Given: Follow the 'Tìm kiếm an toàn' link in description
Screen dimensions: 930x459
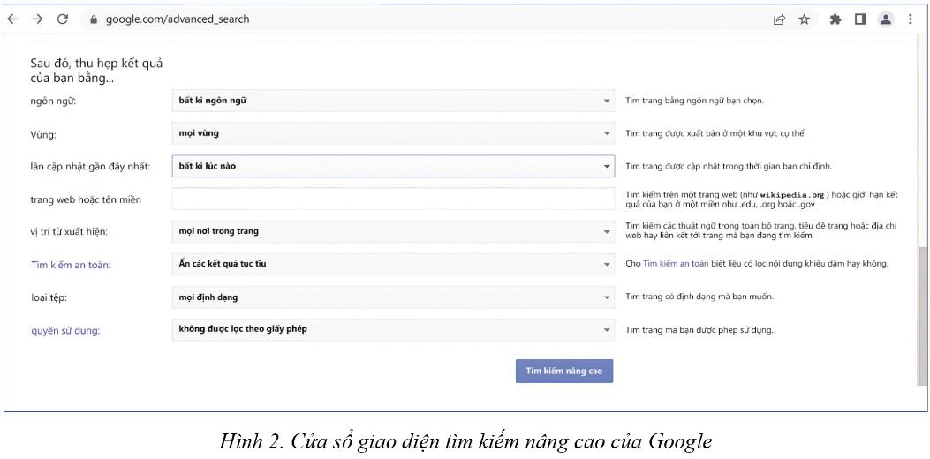Looking at the screenshot, I should coord(676,264).
